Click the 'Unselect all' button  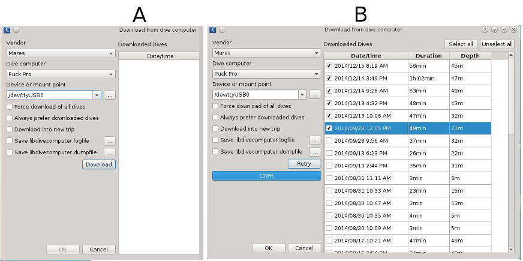[x=497, y=44]
